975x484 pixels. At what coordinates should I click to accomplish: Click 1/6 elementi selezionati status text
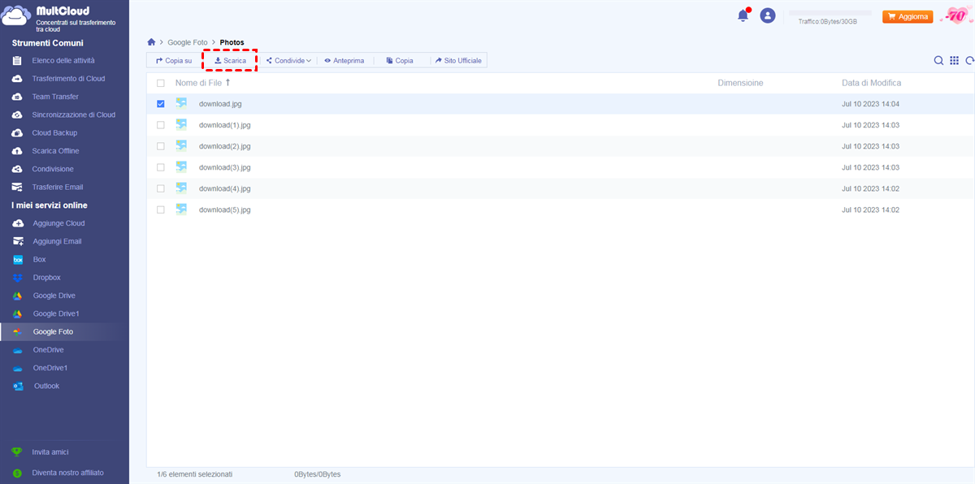[195, 473]
